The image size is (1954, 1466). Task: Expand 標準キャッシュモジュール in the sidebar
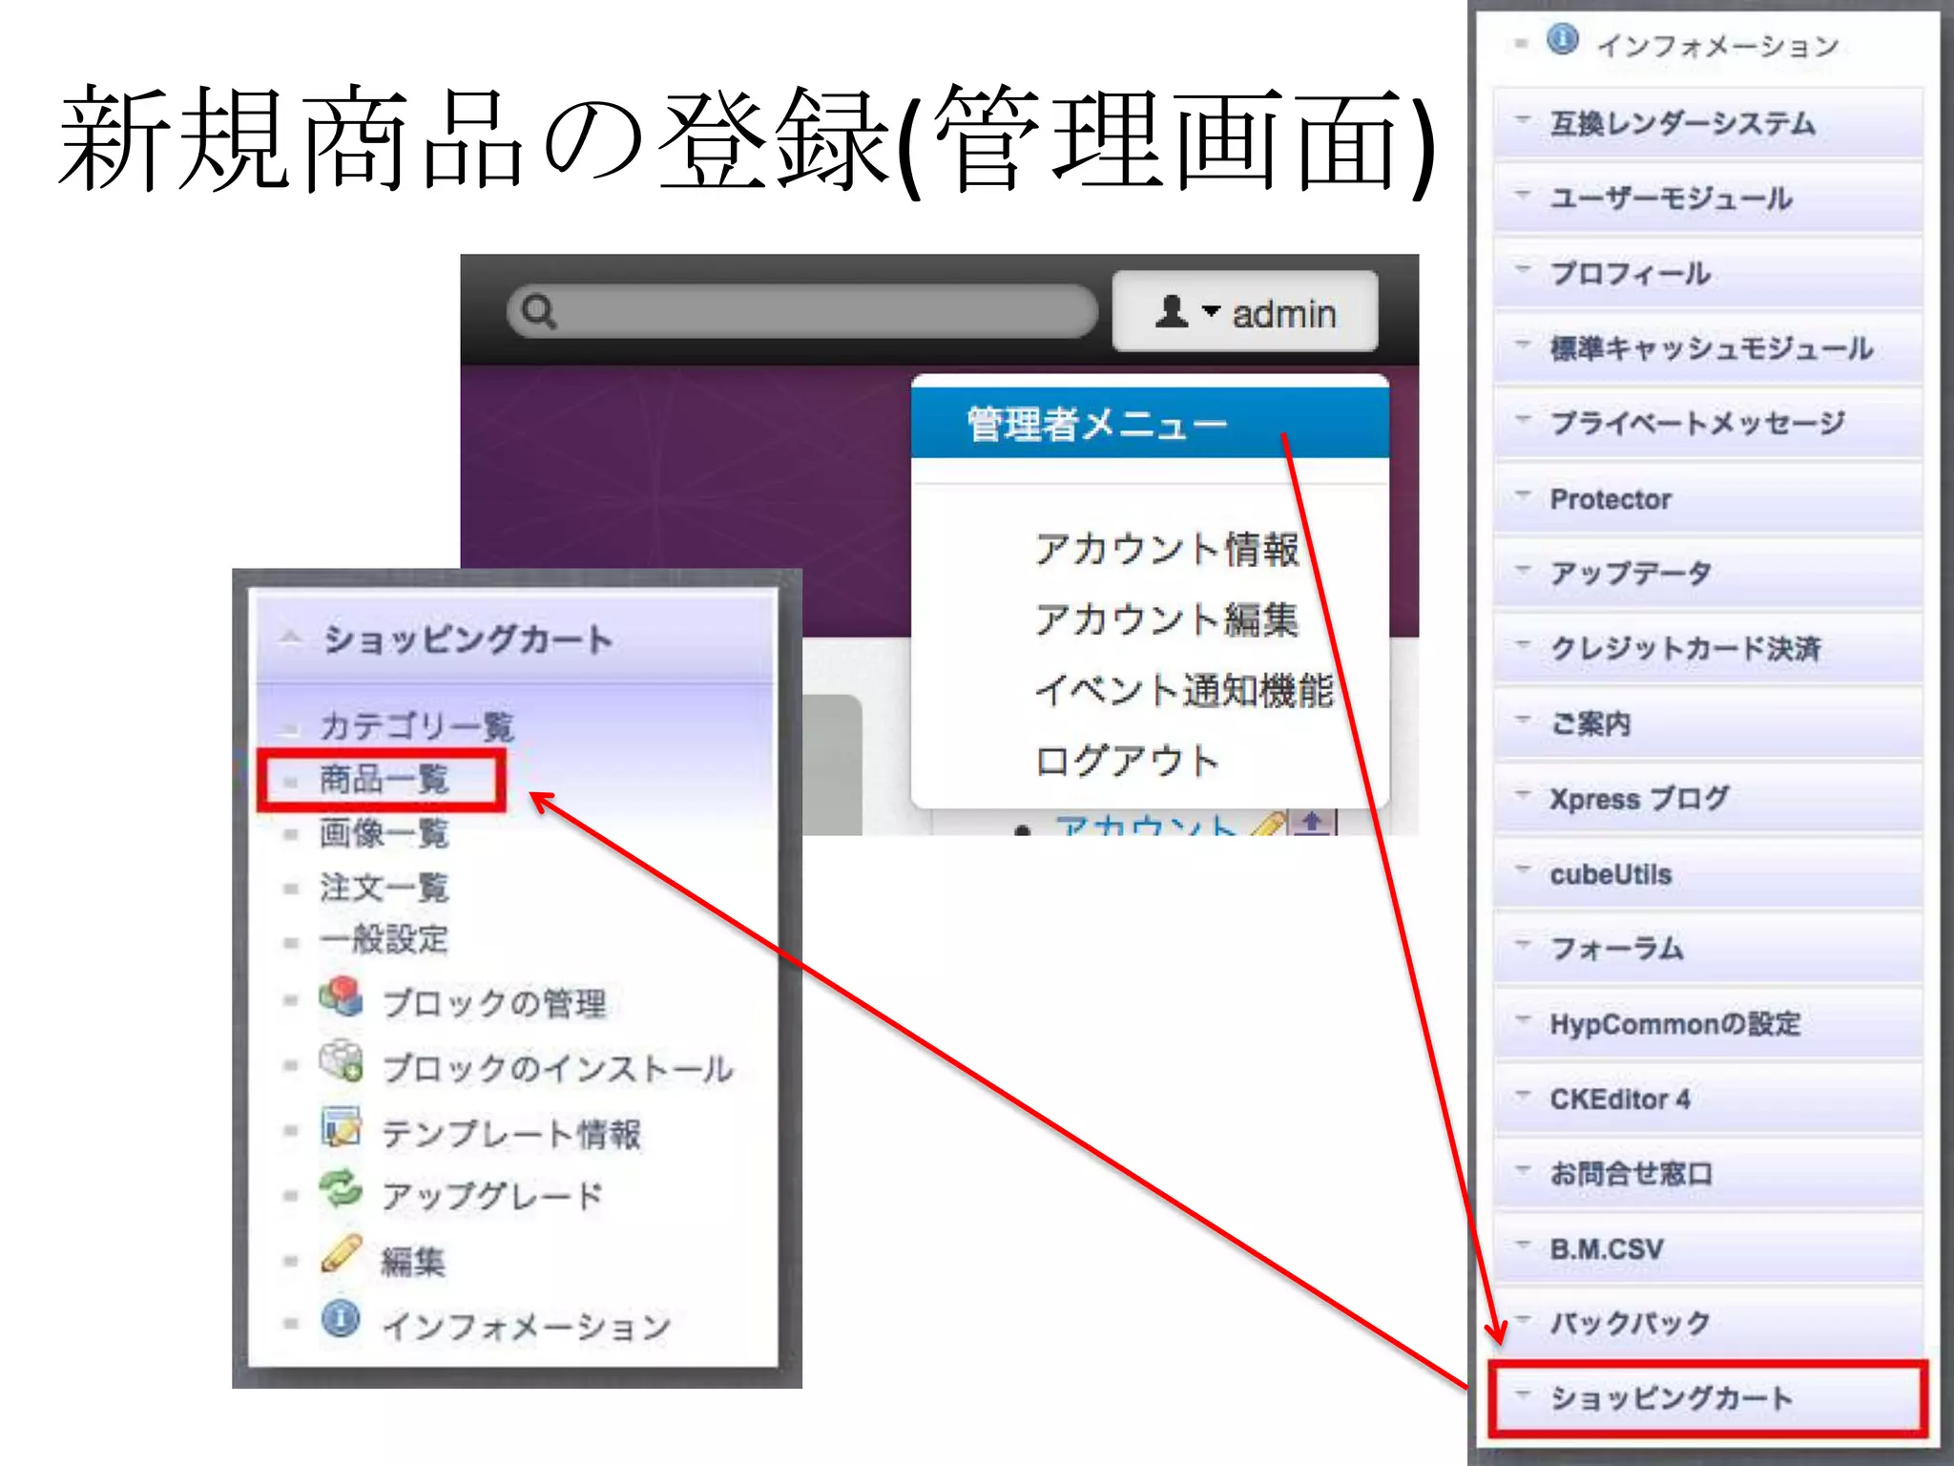click(x=1708, y=348)
